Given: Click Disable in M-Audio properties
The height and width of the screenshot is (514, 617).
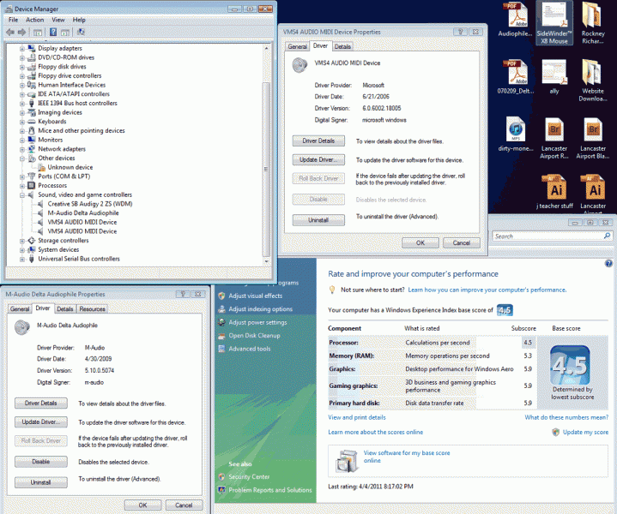Looking at the screenshot, I should click(41, 462).
